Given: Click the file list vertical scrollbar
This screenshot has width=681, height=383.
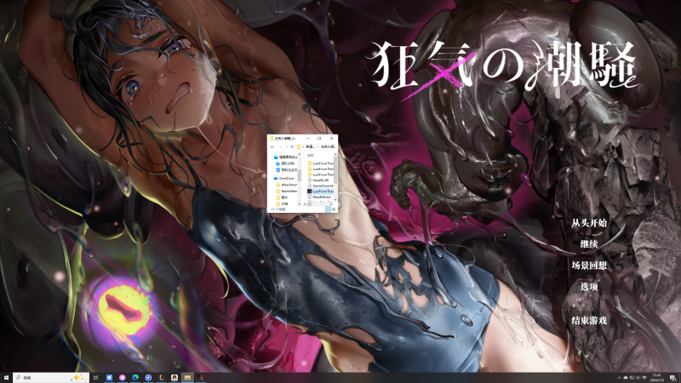Looking at the screenshot, I should 335,176.
